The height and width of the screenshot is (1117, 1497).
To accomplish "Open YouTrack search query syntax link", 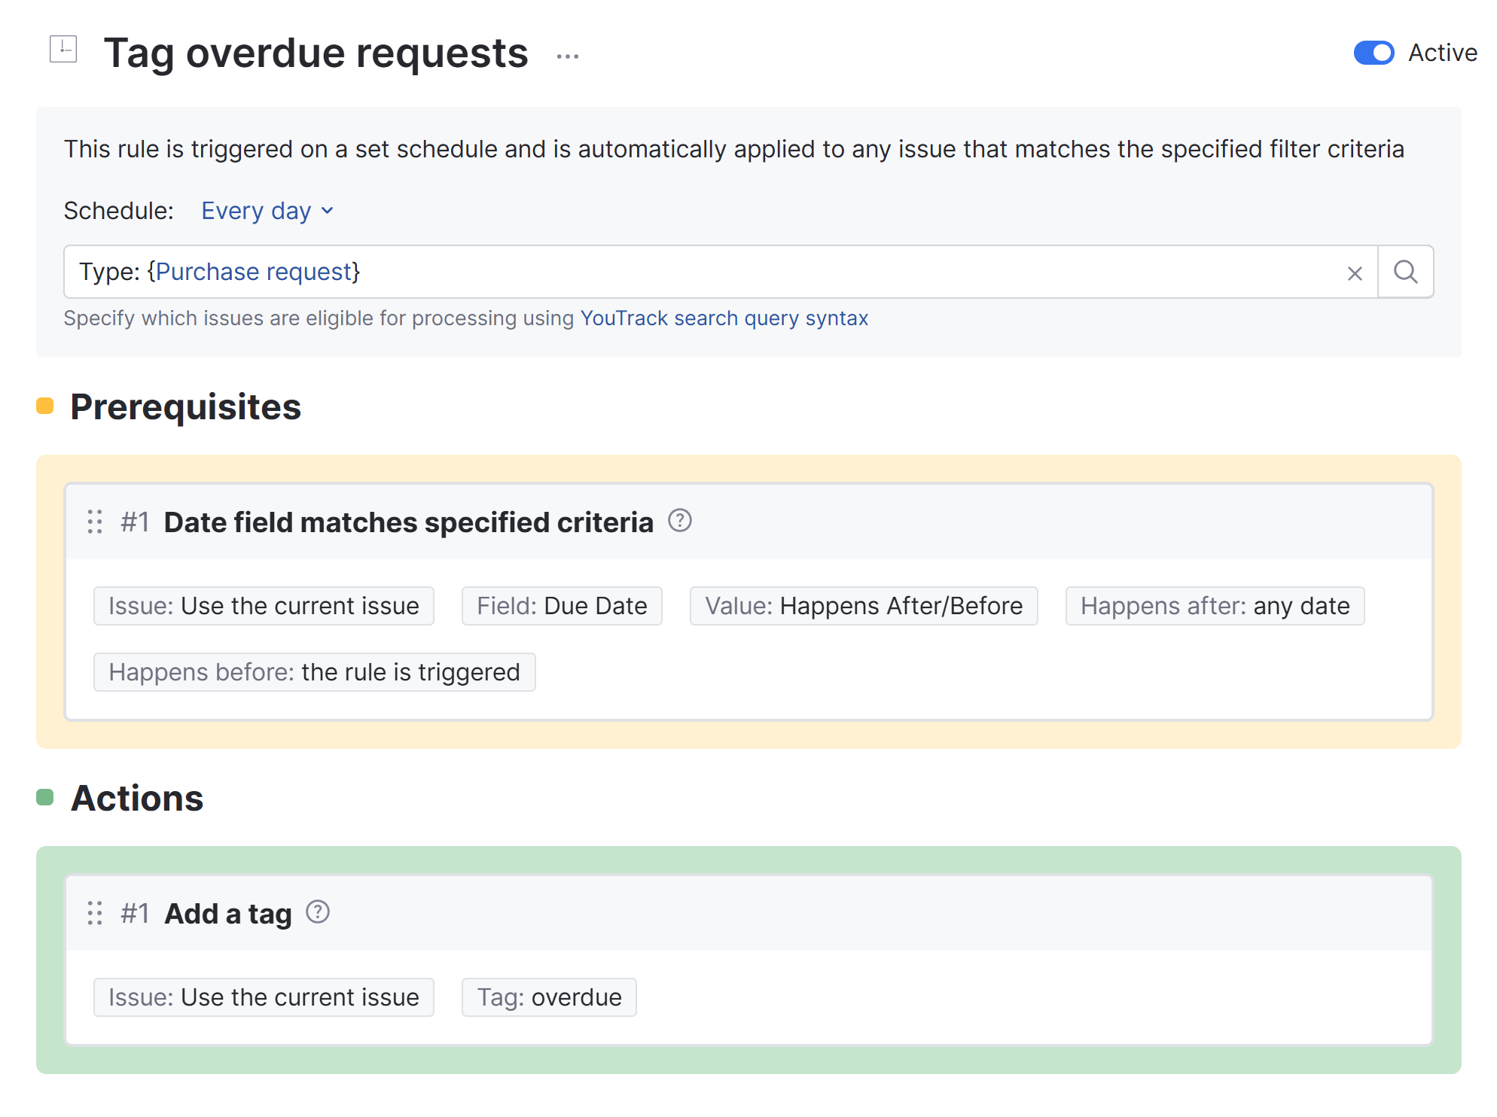I will click(724, 318).
